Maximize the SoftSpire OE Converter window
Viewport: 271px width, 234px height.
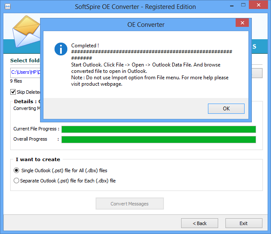[x=243, y=5]
